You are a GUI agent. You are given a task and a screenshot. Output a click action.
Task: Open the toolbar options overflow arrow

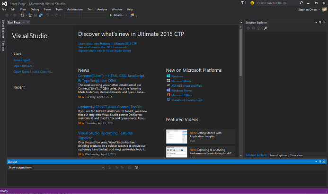[x=136, y=16]
